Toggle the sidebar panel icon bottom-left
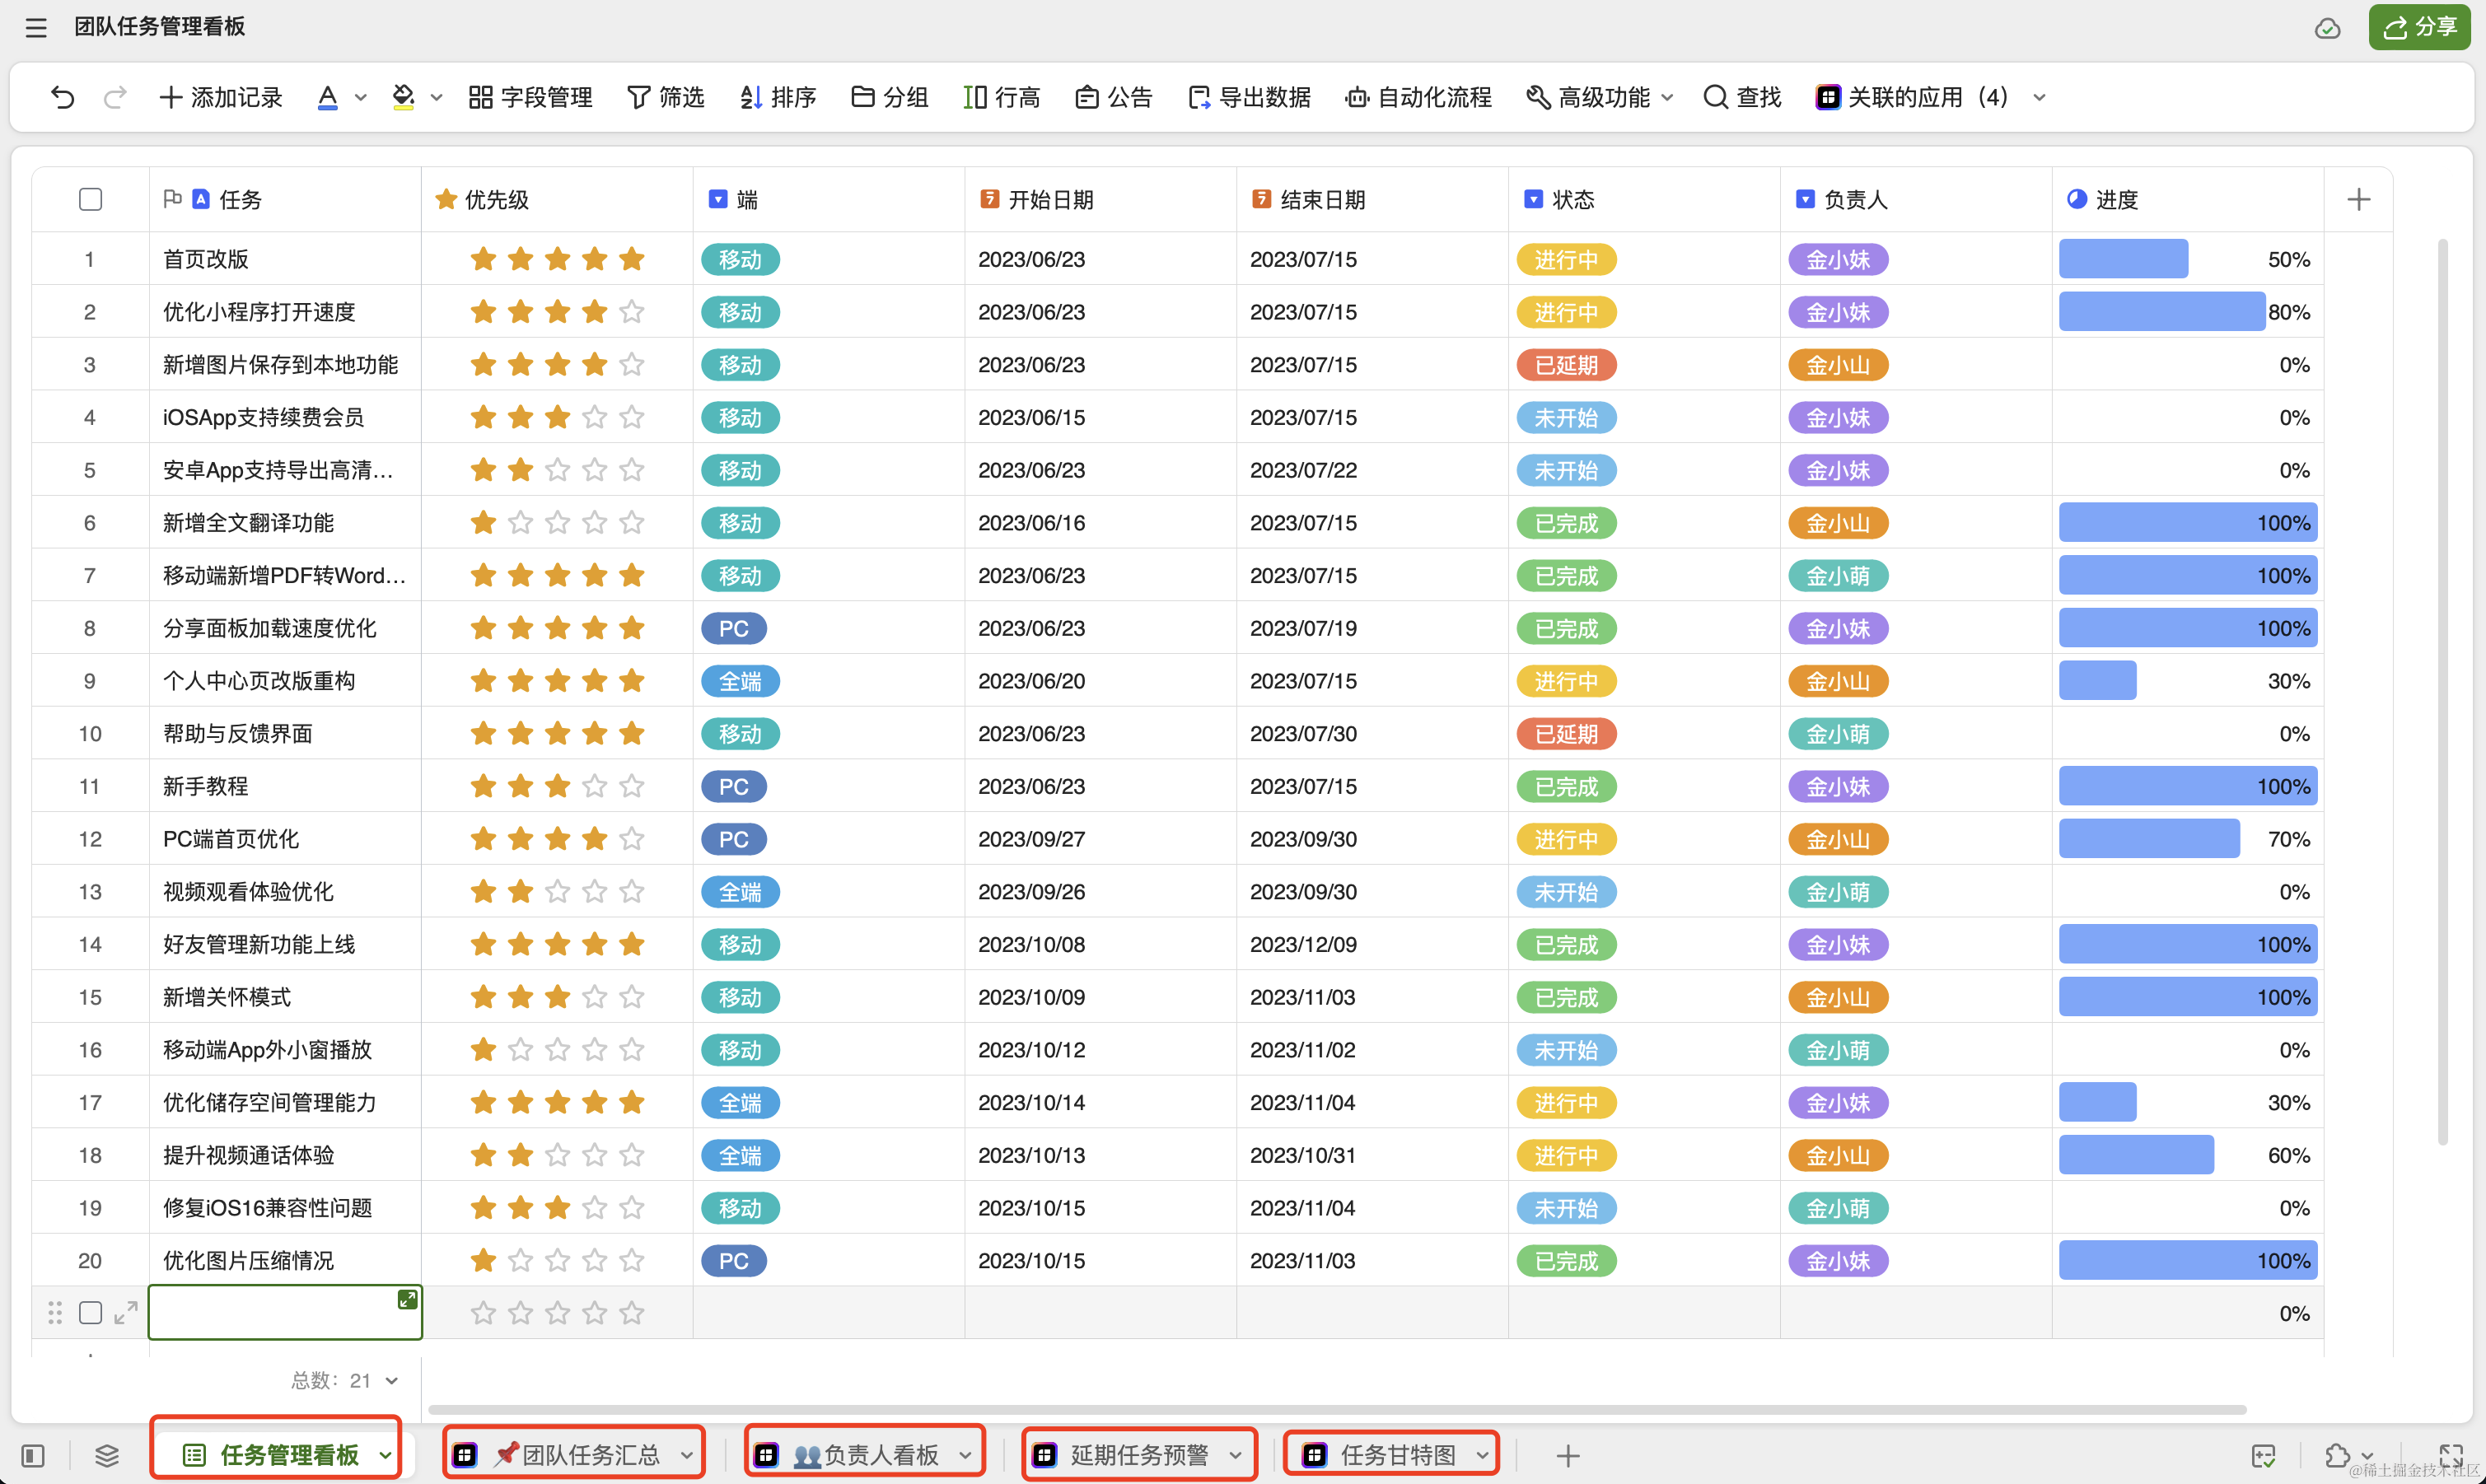The image size is (2486, 1484). (x=33, y=1455)
